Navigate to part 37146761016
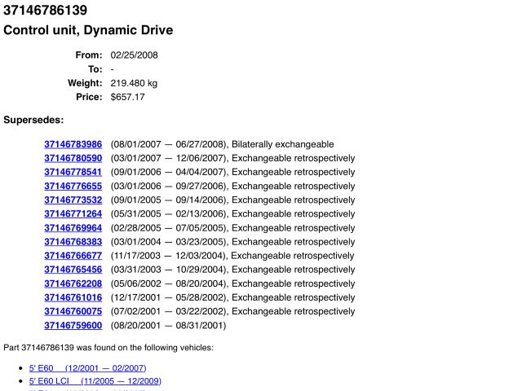The image size is (522, 391). coord(73,297)
